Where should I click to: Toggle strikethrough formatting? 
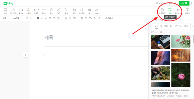point(50,18)
